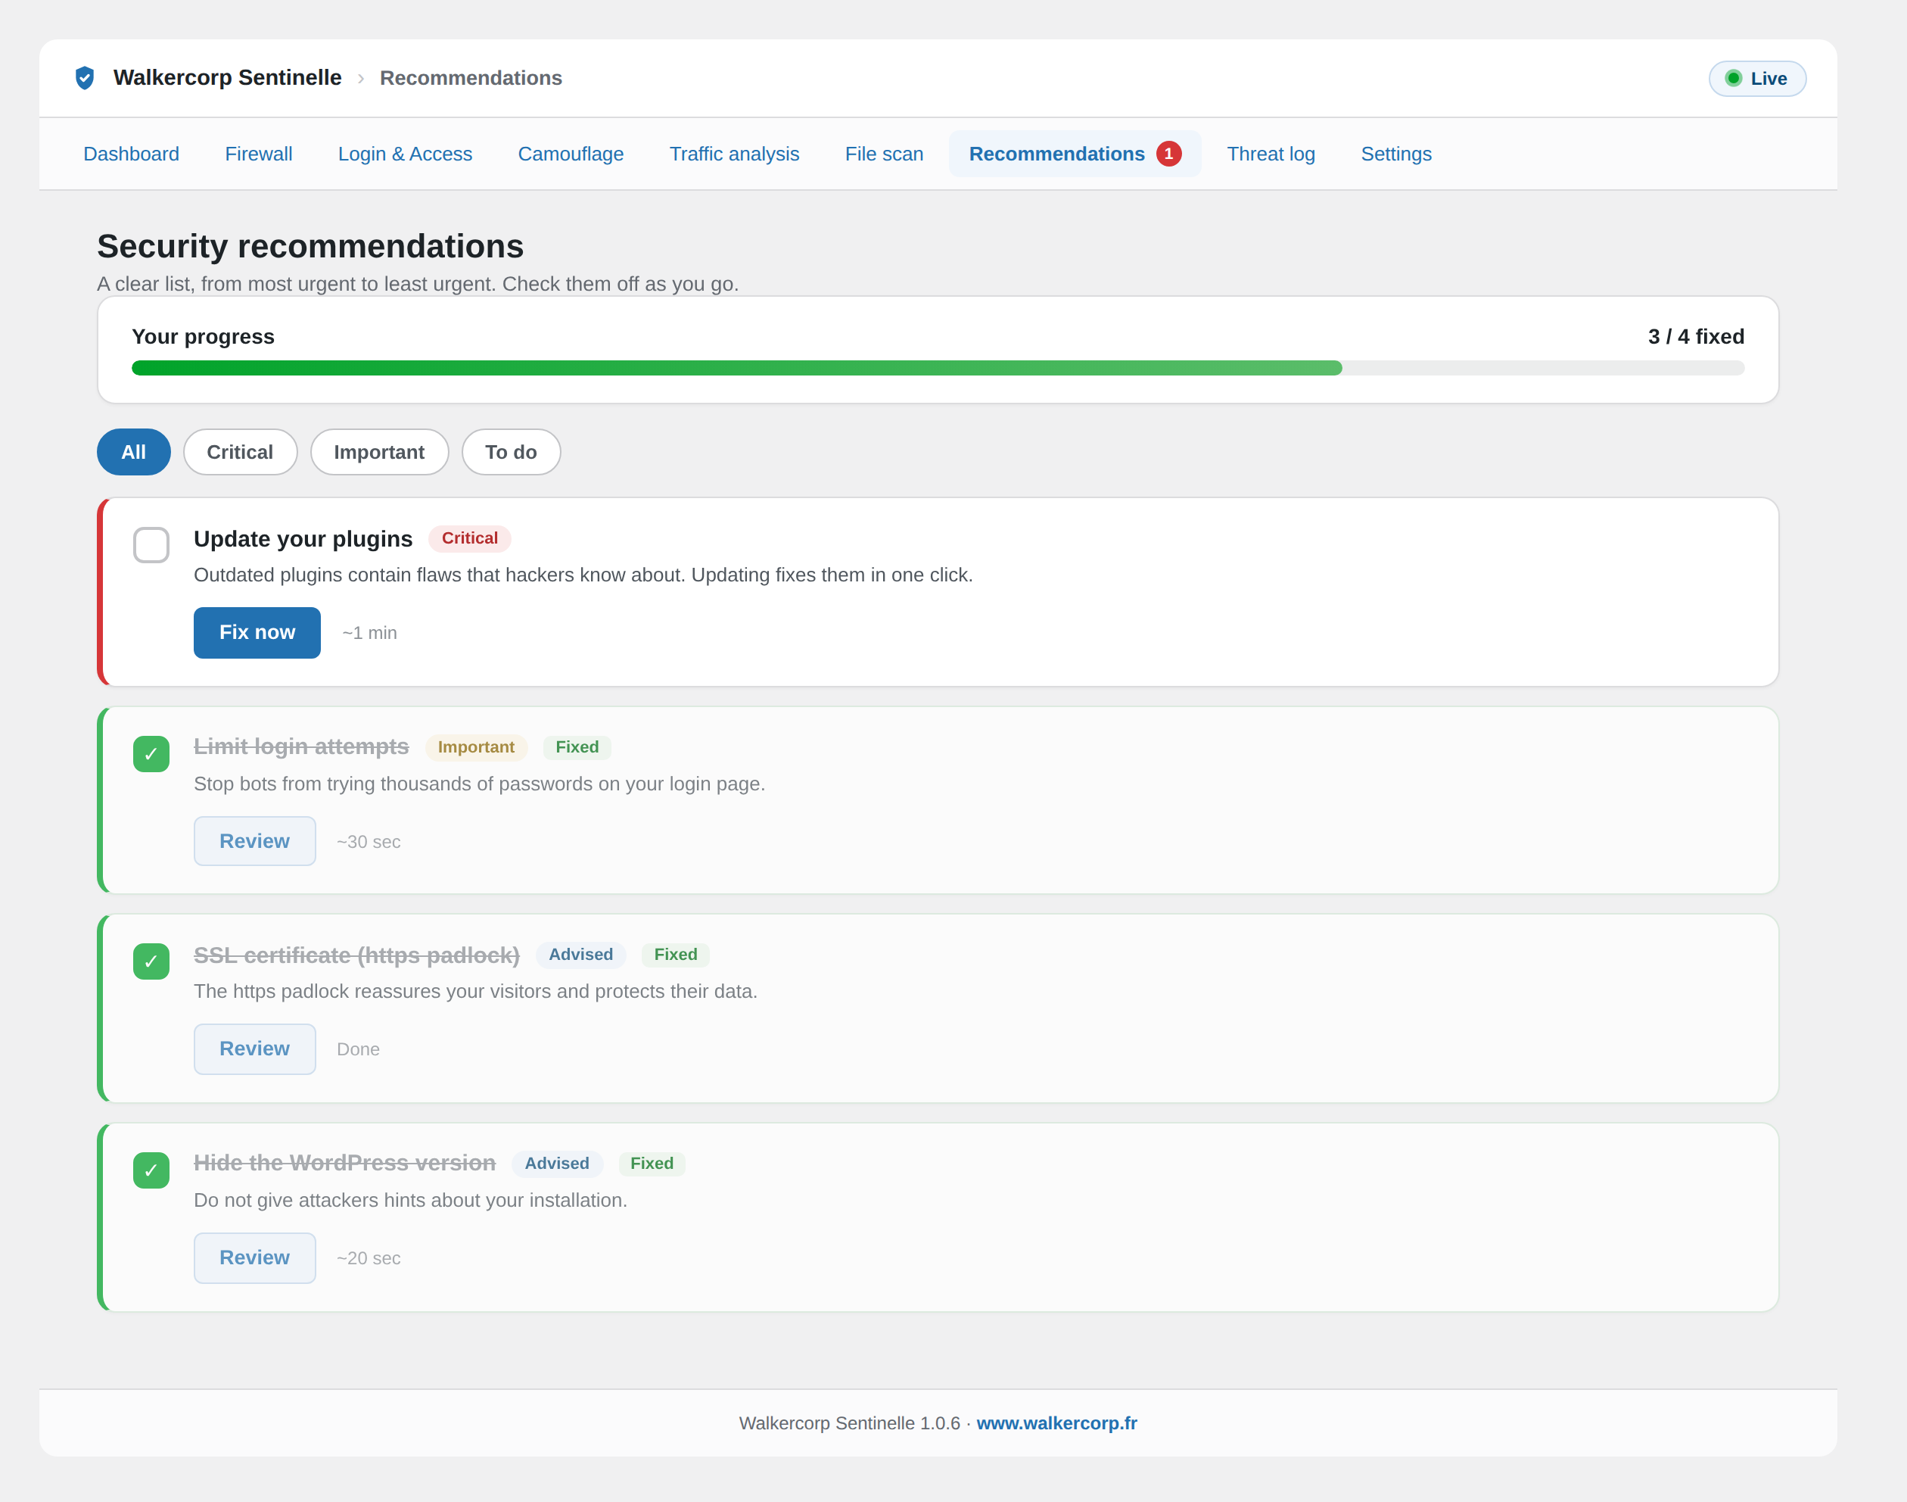
Task: Check the Update your plugins checkbox
Action: [x=151, y=544]
